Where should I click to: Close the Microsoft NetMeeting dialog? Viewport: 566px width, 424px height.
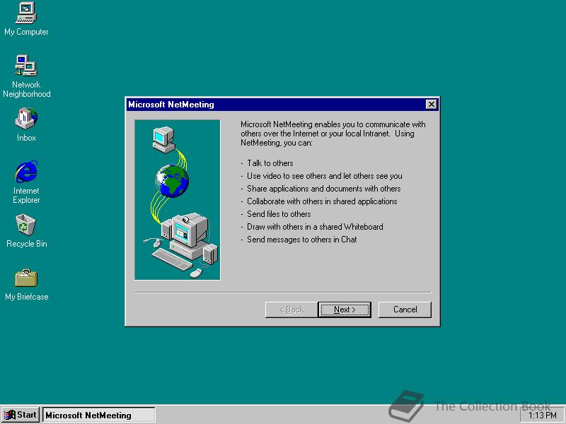tap(431, 105)
